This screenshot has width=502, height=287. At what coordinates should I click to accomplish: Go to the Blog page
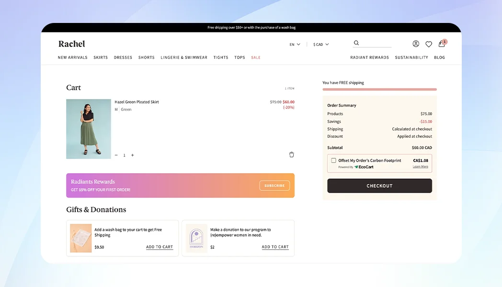coord(440,57)
